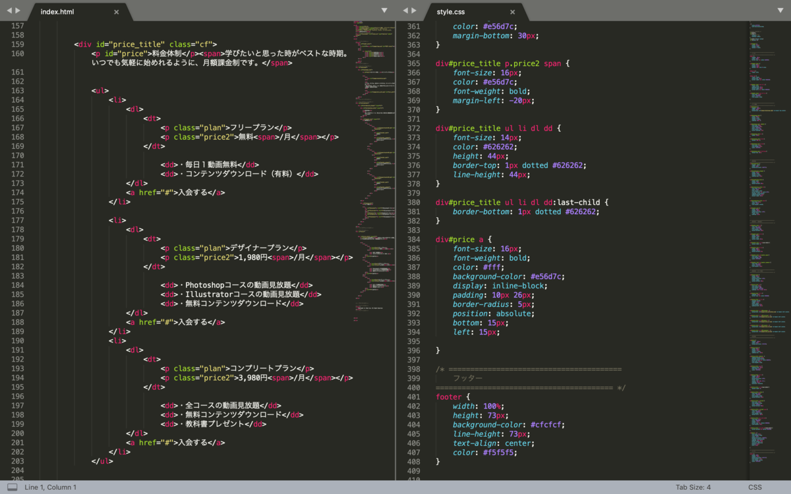Click '毎日1動画無料' on line 171

(x=211, y=165)
